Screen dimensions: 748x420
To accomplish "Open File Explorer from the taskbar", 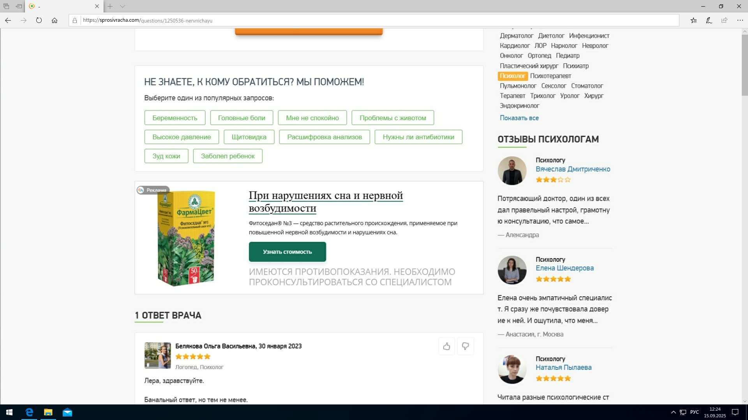I will point(48,412).
